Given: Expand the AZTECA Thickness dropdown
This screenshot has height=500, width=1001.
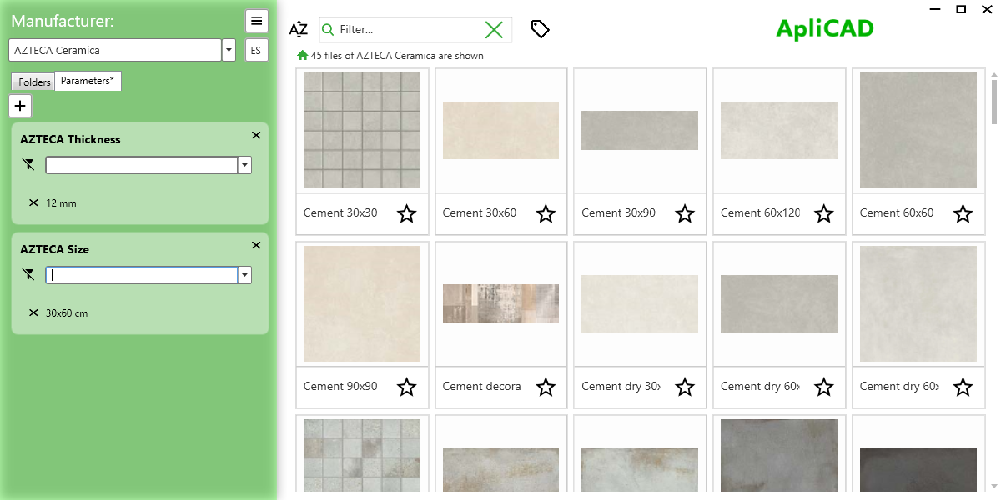Looking at the screenshot, I should pos(244,164).
